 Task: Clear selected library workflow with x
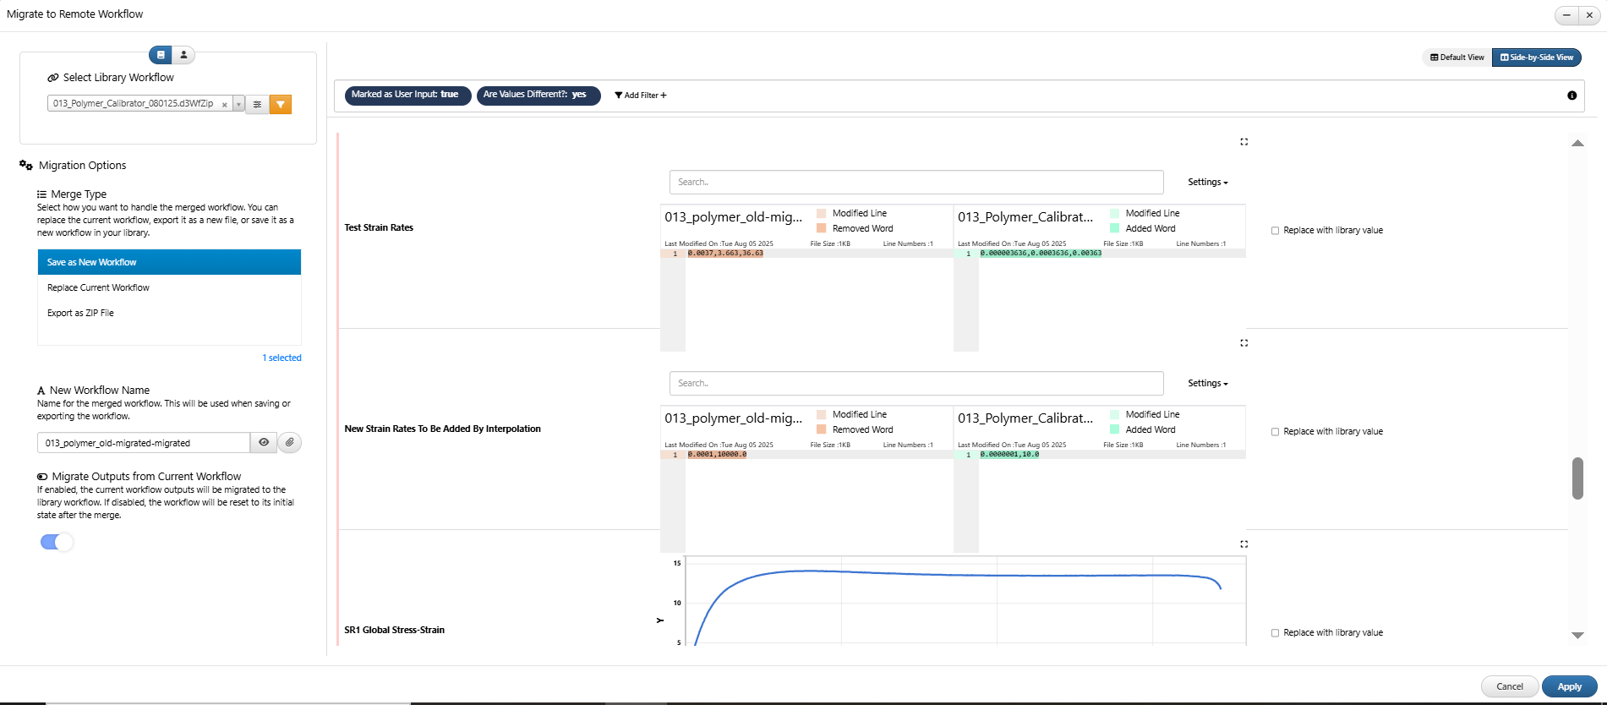[224, 105]
